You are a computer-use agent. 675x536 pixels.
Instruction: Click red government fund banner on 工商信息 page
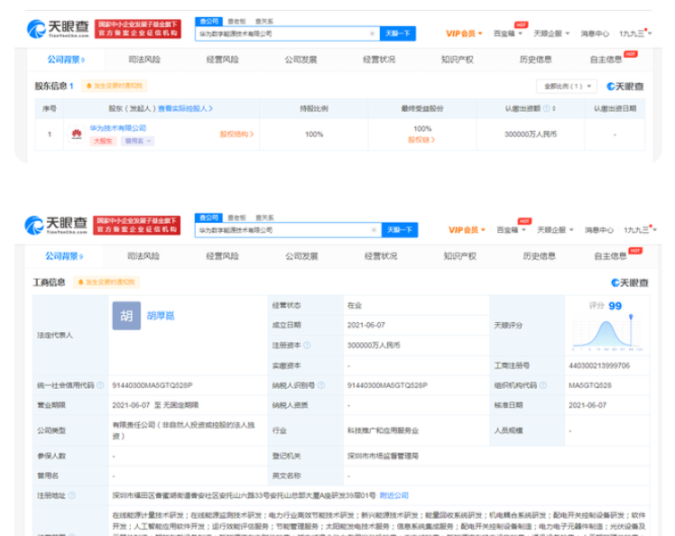(137, 226)
